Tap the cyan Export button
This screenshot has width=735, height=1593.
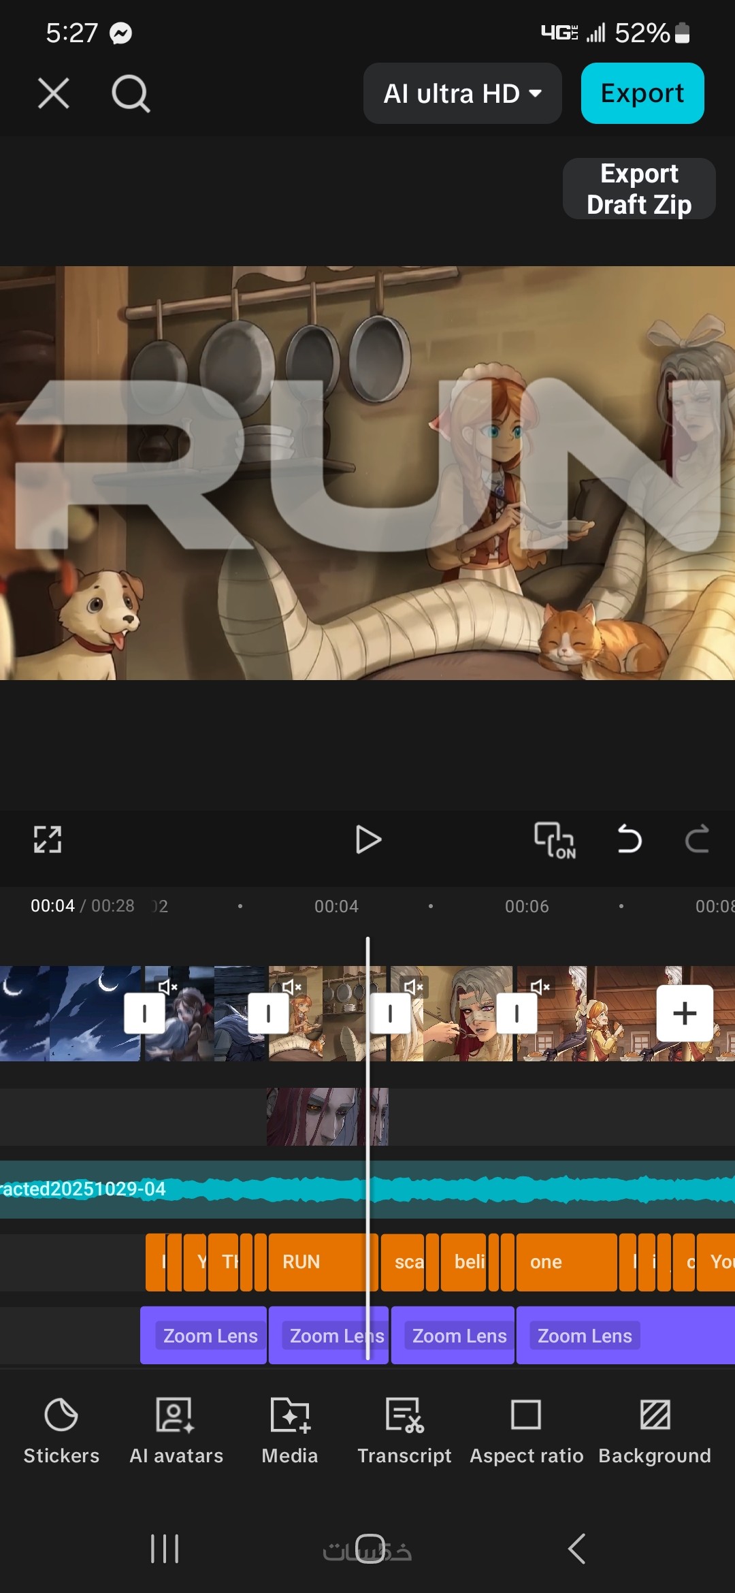coord(642,93)
